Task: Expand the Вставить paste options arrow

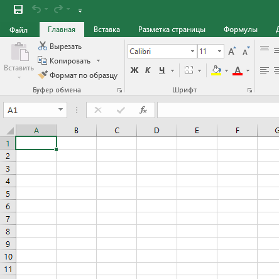Action: coord(19,77)
